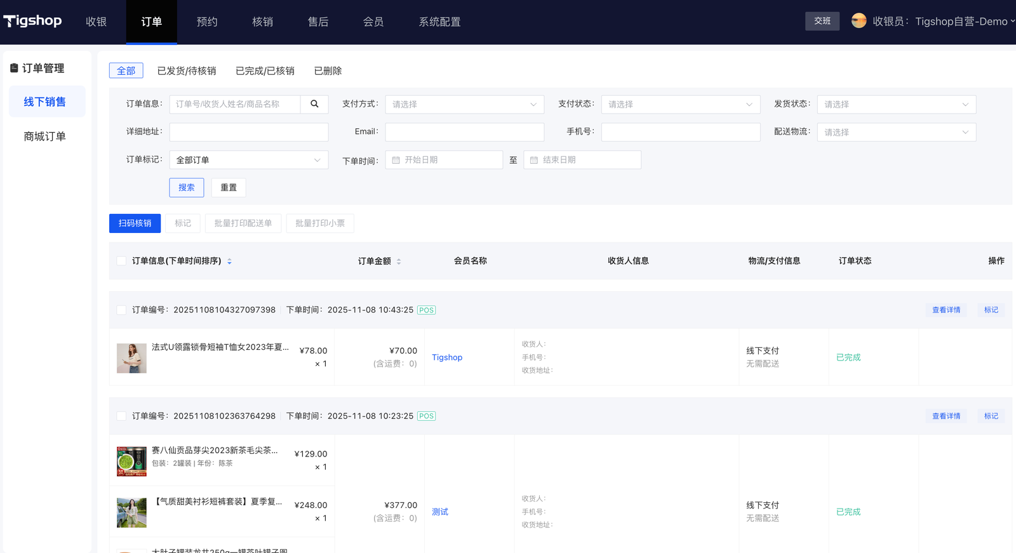
Task: Check the box for order 2025110810432709​7398
Action: [121, 310]
